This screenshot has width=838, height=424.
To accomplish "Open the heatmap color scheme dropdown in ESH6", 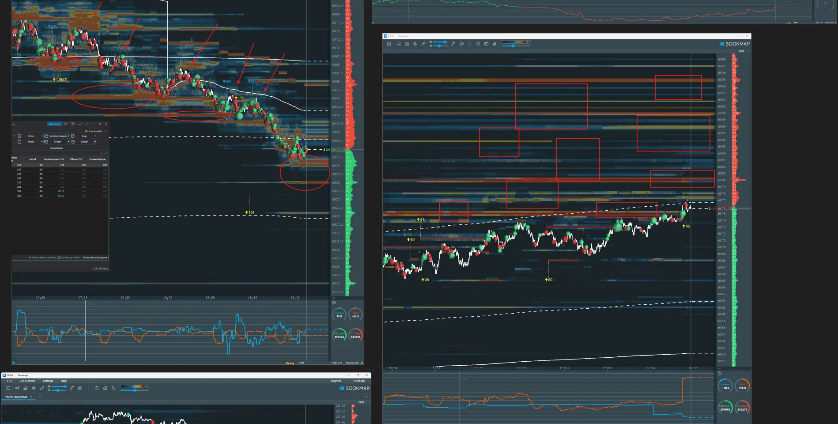I will 516,42.
